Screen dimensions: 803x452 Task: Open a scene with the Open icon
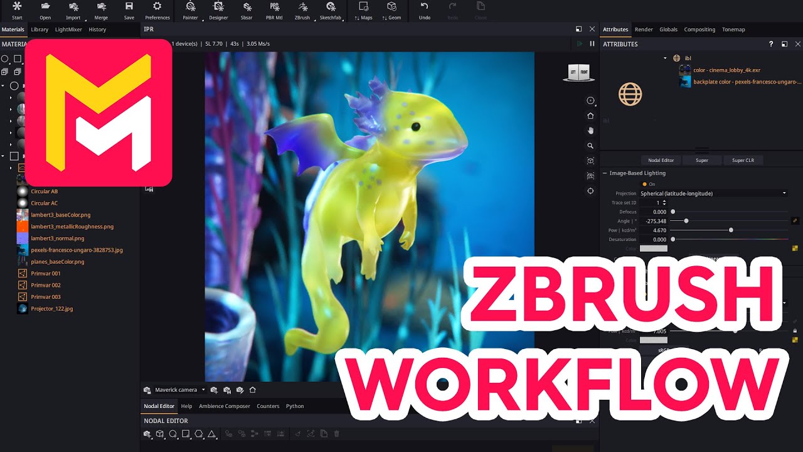[x=45, y=6]
